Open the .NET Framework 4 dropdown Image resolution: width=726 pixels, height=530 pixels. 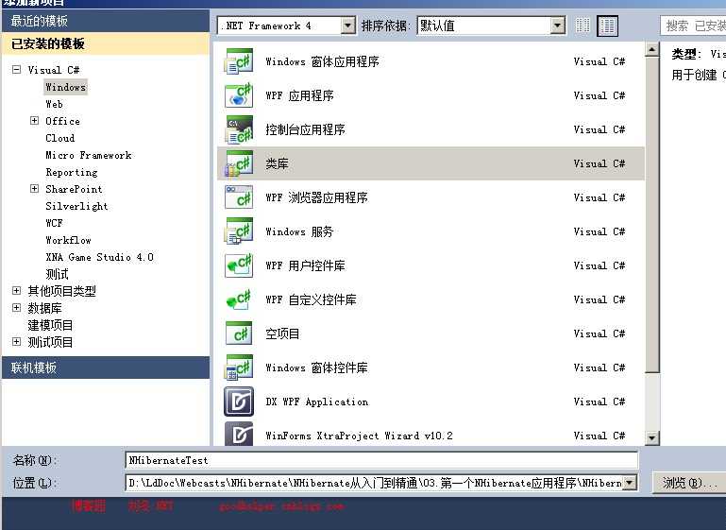(348, 26)
